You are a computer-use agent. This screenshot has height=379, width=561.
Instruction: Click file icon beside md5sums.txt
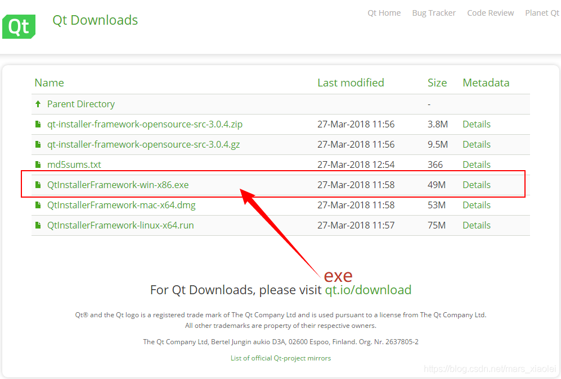38,165
